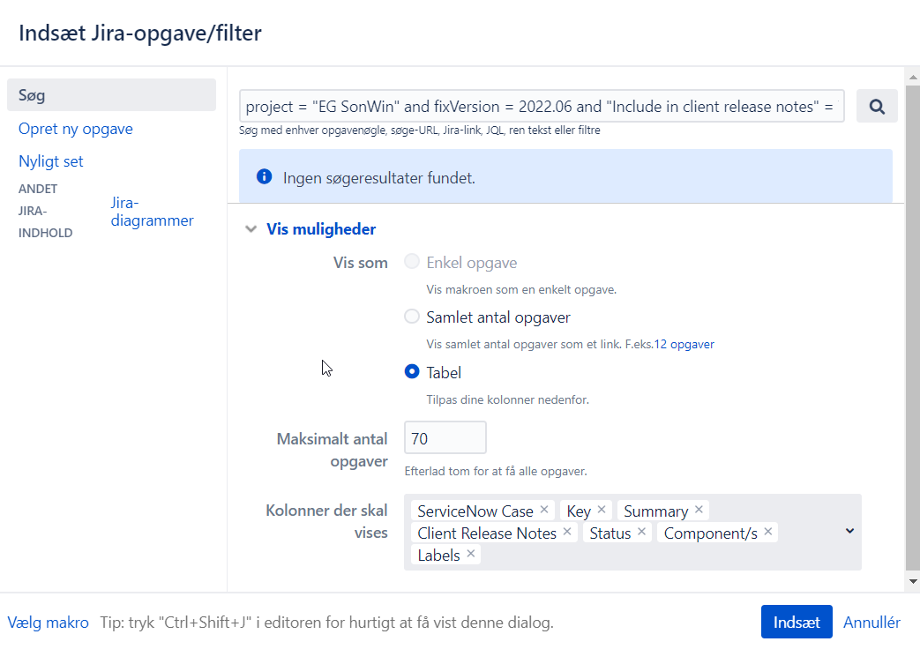This screenshot has width=920, height=649.
Task: Focus the Maksimalt antal opgaver field
Action: (445, 437)
